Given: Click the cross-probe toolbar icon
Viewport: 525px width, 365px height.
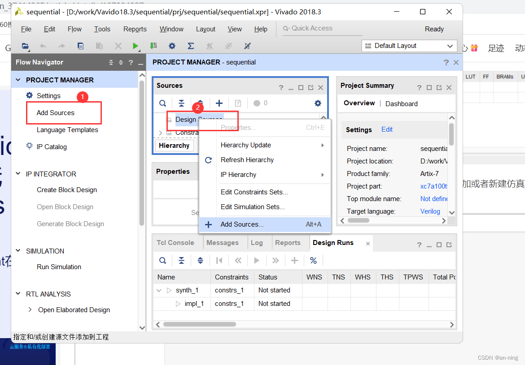Looking at the screenshot, I should pos(247,46).
